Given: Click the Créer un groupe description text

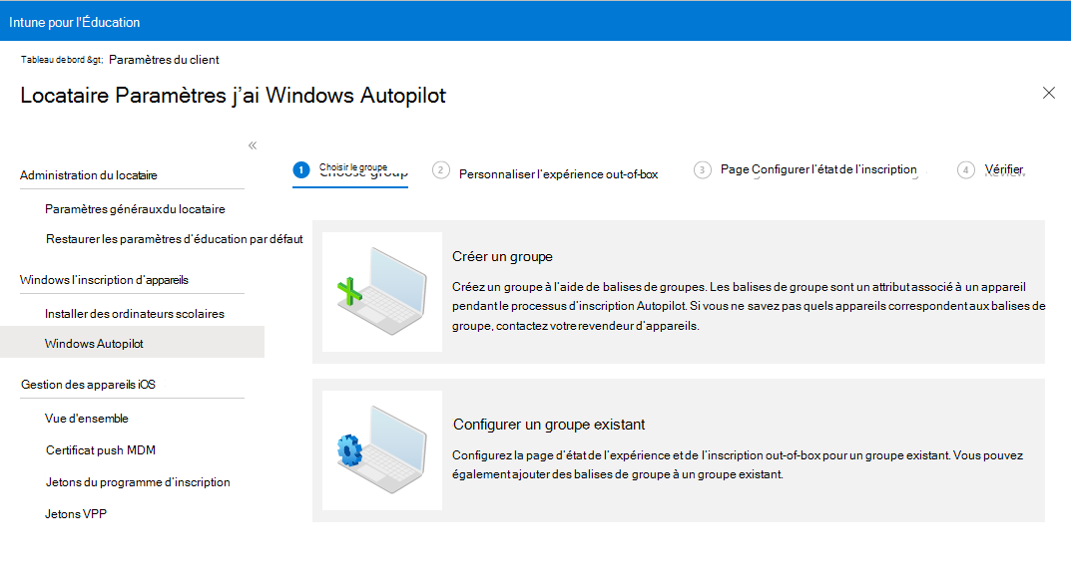Looking at the screenshot, I should [x=748, y=306].
